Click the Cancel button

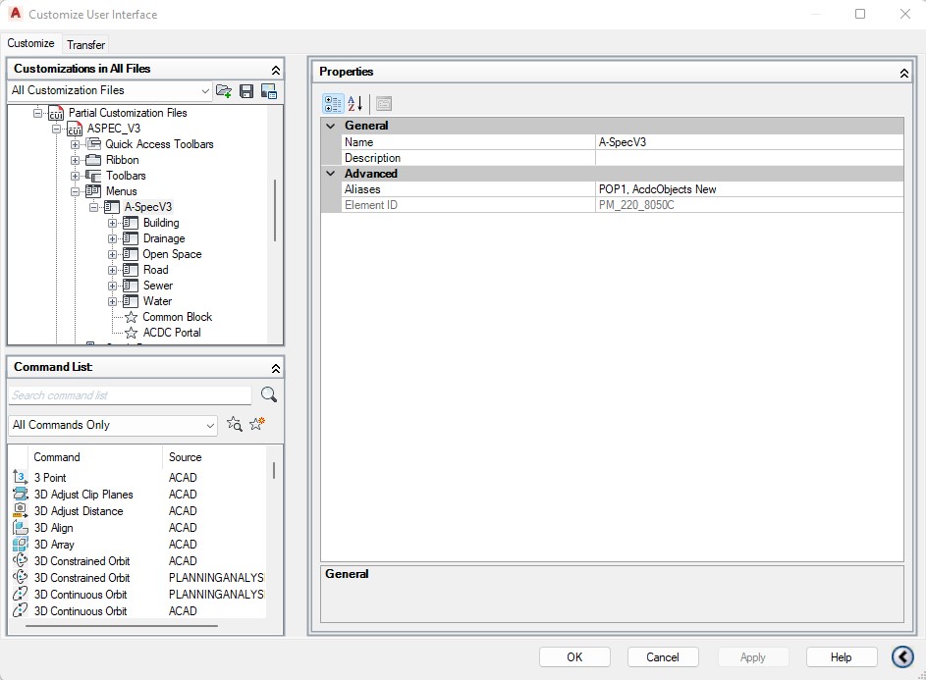point(663,657)
